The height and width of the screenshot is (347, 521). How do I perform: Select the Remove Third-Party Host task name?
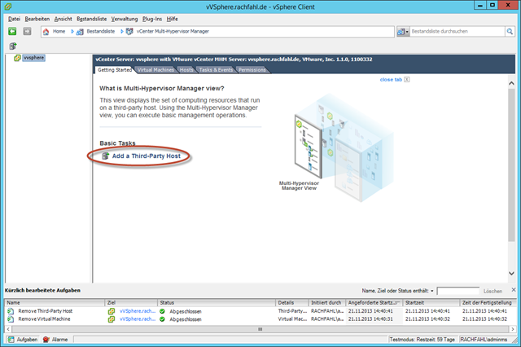pyautogui.click(x=46, y=311)
